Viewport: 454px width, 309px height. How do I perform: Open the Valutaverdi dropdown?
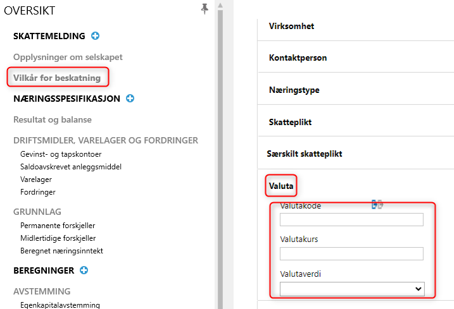(x=352, y=289)
